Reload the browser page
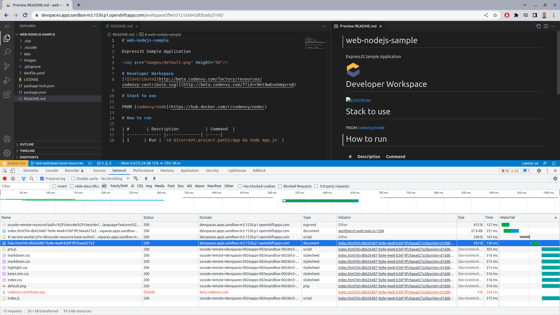This screenshot has height=315, width=560. point(25,15)
